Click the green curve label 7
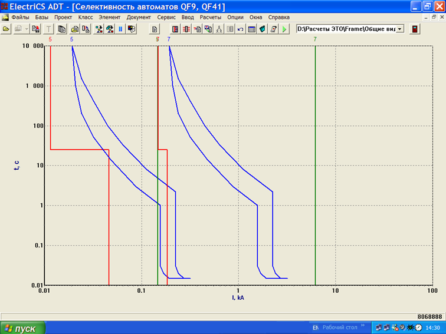This screenshot has height=334, width=446. pos(315,39)
